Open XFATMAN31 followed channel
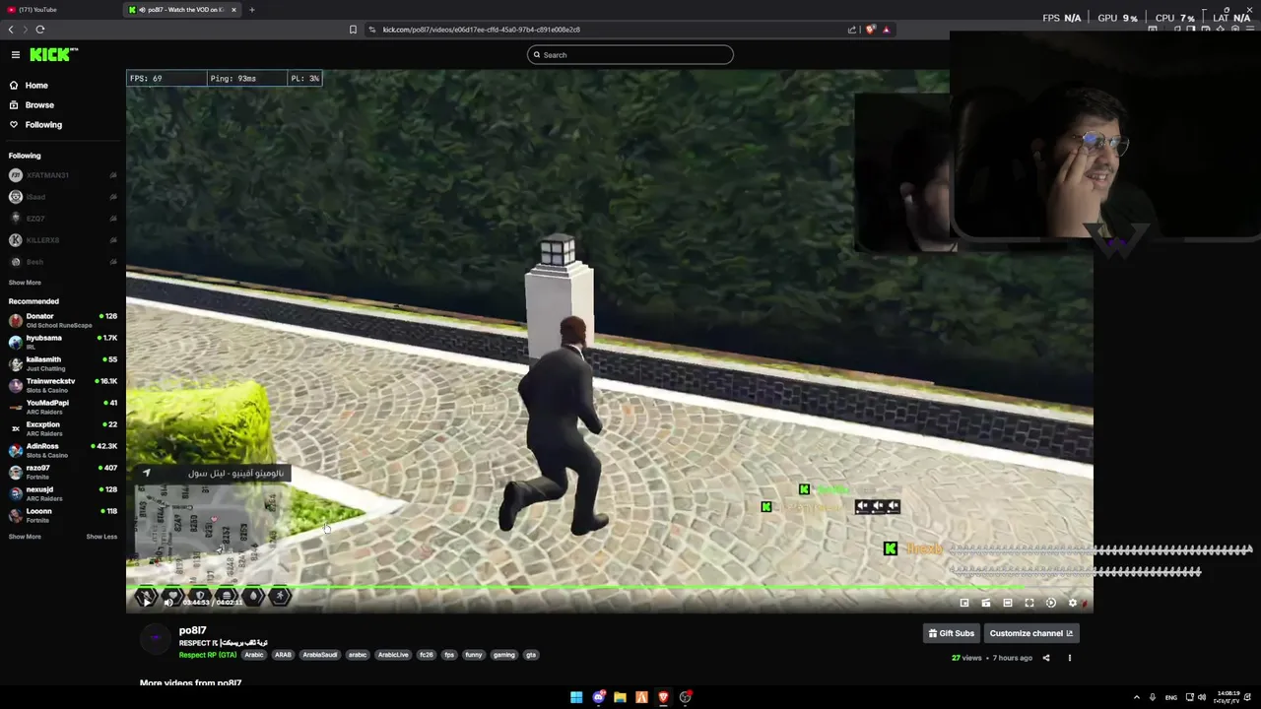This screenshot has height=709, width=1261. pos(61,175)
